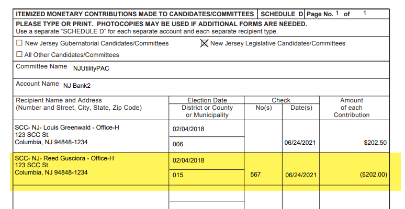Screen dimensions: 405x209
Task: Click the empty election date field in third row
Action: tap(206, 193)
